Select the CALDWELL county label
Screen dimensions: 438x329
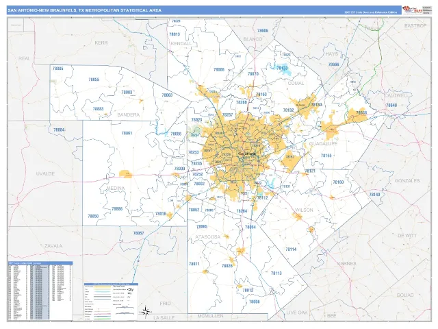pos(396,95)
